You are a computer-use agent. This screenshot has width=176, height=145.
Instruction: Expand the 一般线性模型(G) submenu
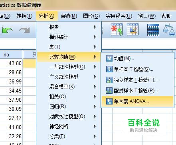(69, 67)
